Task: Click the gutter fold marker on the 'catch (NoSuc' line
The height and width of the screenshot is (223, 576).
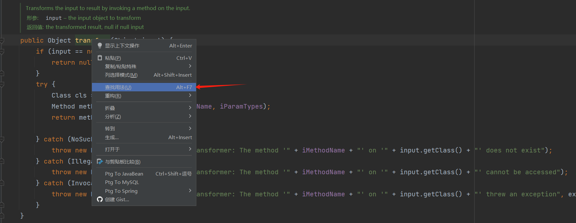Action: [2, 139]
